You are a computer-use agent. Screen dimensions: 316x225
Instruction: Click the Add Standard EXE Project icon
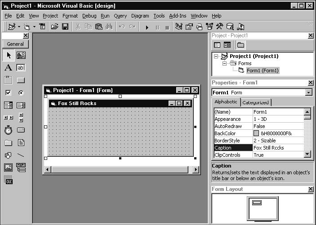[12, 26]
